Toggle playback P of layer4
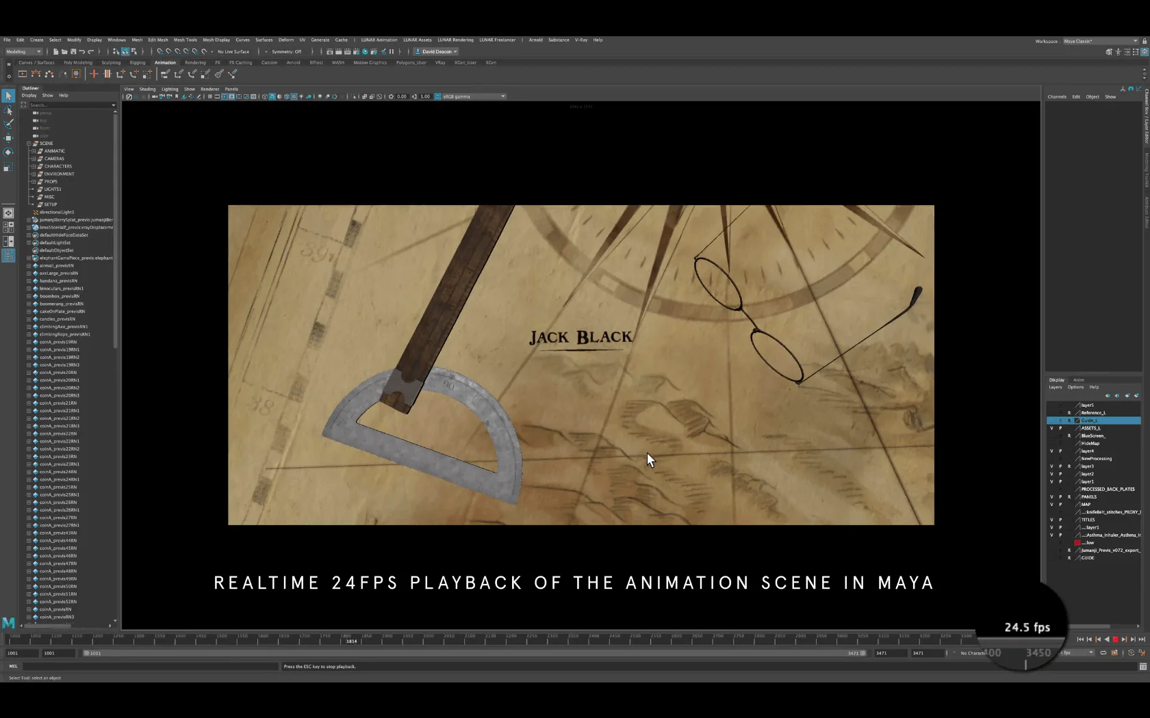This screenshot has height=718, width=1150. (x=1060, y=451)
